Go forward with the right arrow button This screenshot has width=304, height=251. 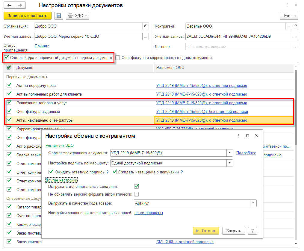(20, 5)
